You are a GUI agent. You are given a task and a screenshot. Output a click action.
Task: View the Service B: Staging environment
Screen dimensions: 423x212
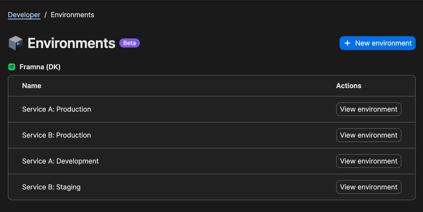368,187
